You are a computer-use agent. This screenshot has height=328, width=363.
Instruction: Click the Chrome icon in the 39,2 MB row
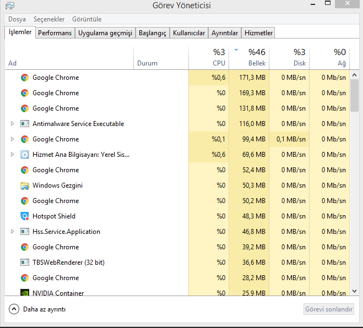point(25,247)
